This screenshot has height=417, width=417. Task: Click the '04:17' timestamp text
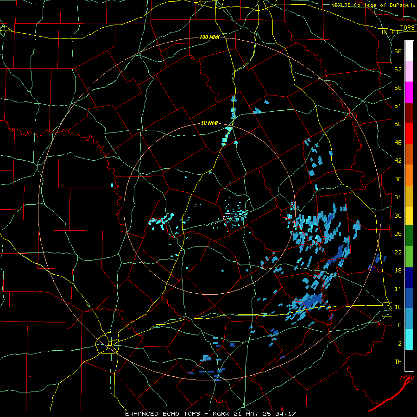[286, 414]
